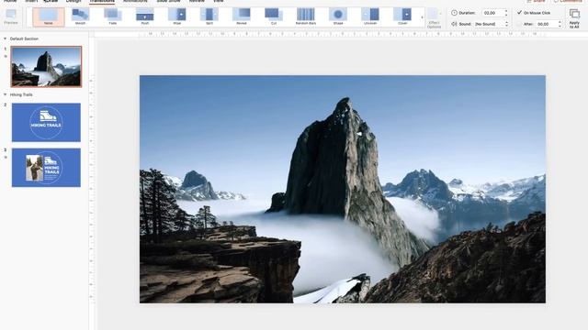Click Apply to All
This screenshot has width=588, height=330.
574,18
